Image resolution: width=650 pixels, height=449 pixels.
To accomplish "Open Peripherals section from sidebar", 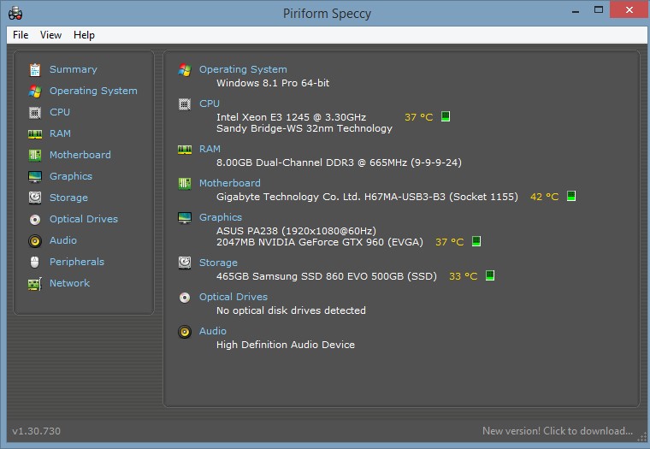I will (x=77, y=262).
